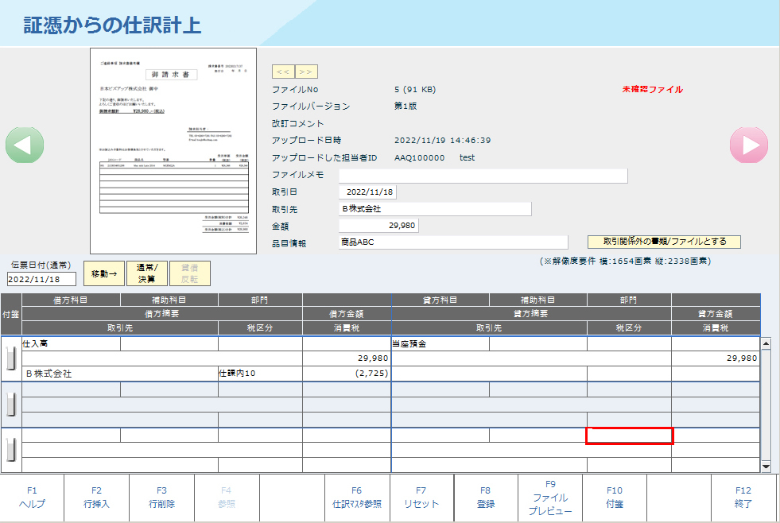The image size is (780, 523).
Task: Click the 借方摘要 column header
Action: 162,314
